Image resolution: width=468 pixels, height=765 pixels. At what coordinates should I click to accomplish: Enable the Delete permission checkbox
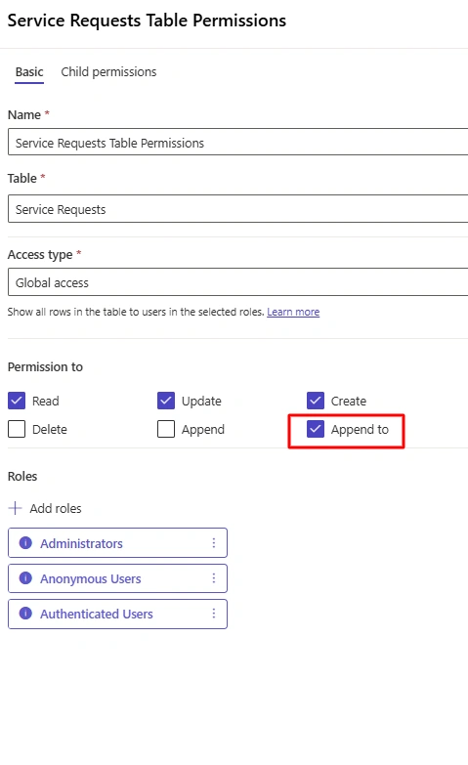pos(17,429)
